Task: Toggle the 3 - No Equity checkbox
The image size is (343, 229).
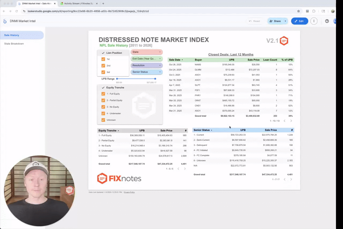Action: (x=103, y=107)
